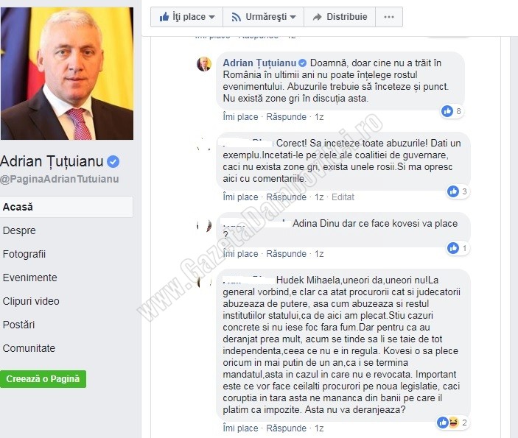Expand the Urmărești dropdown
Screen dimensions: 518x438
[263, 17]
